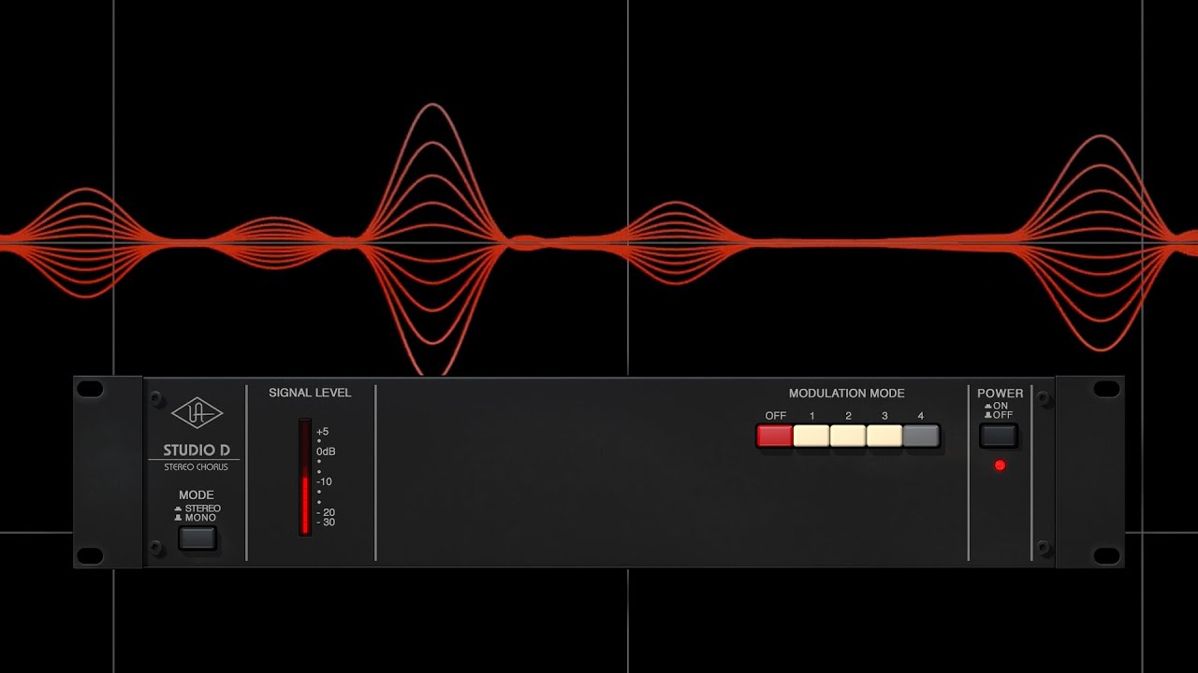
Task: Click the 0dB meter marking
Action: tap(326, 451)
